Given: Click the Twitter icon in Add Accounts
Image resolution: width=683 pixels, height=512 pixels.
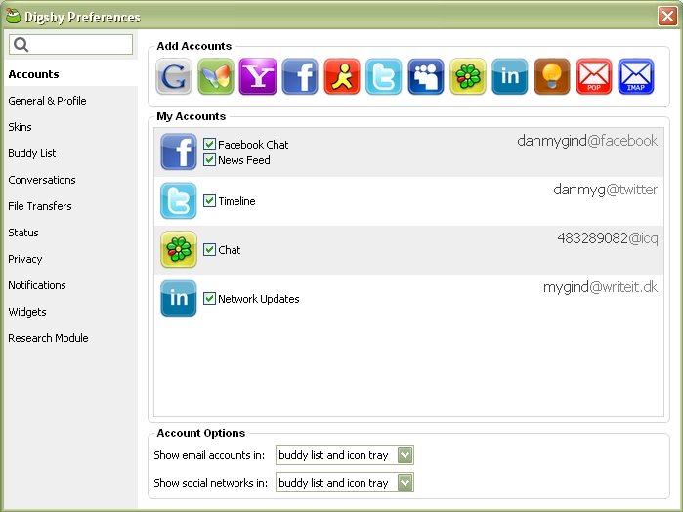Looking at the screenshot, I should [x=384, y=76].
